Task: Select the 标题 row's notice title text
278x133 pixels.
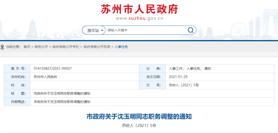Action: pyautogui.click(x=62, y=94)
